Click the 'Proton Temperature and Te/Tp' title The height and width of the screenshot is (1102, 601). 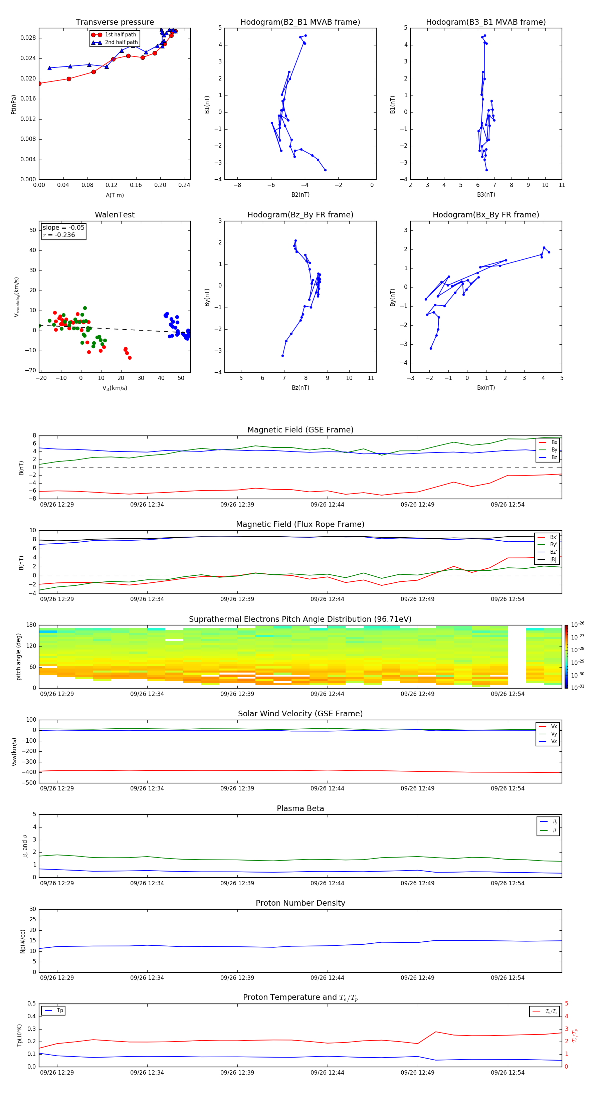tap(300, 997)
